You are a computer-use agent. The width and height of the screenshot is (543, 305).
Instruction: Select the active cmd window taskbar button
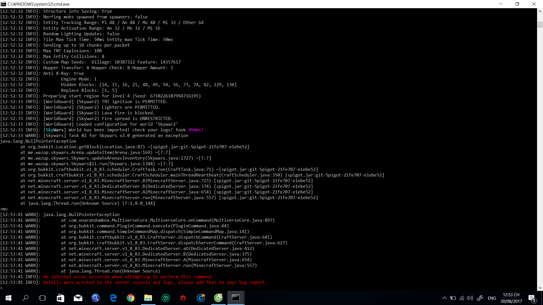pyautogui.click(x=236, y=298)
